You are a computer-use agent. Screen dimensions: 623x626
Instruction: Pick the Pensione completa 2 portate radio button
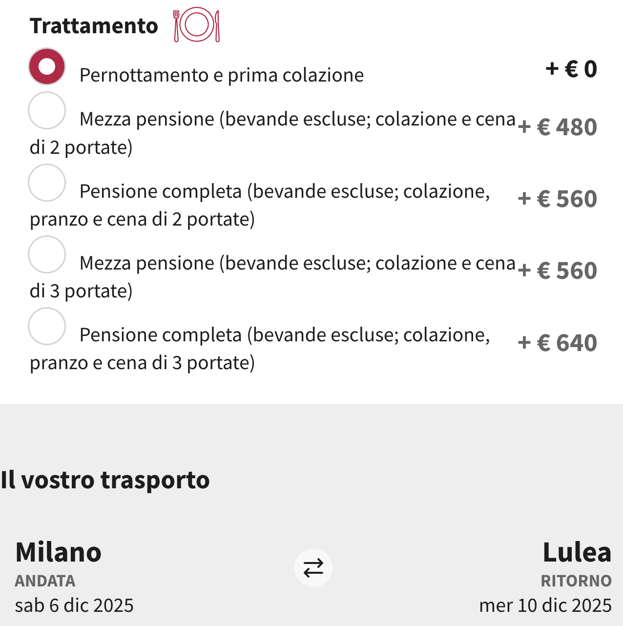click(47, 183)
